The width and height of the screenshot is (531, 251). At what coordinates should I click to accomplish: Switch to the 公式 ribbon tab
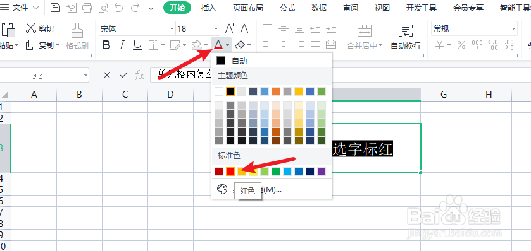point(287,8)
